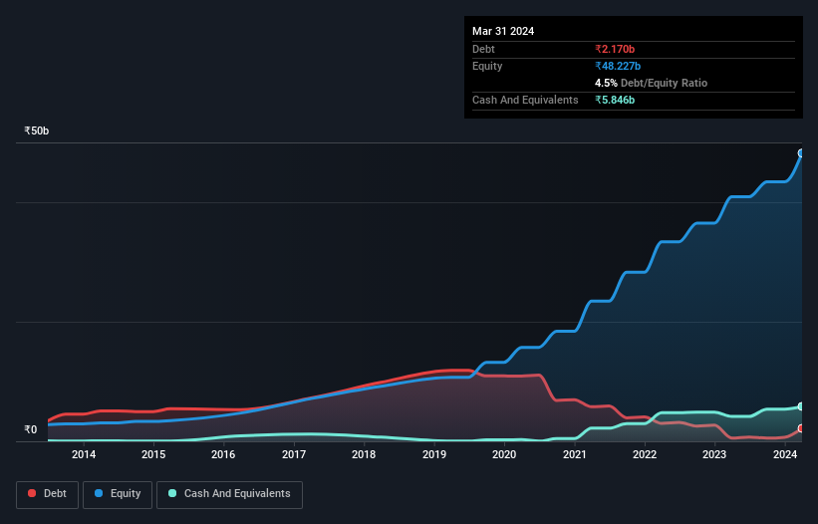Click Cash And Equivalents label in tooltip

[x=525, y=100]
